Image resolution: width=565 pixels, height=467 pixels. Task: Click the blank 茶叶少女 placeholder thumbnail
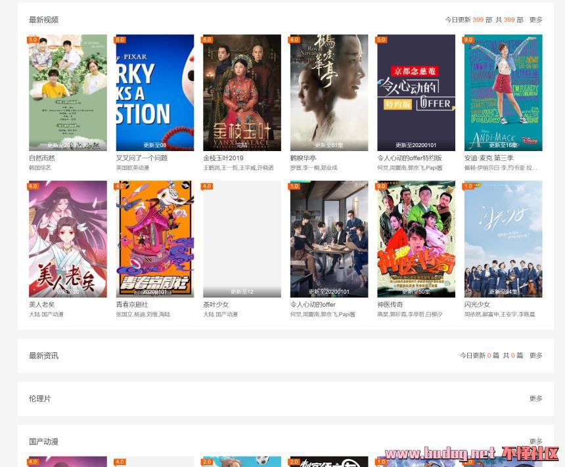tap(242, 239)
